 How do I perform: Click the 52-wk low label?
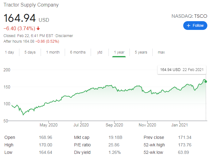click(x=153, y=152)
